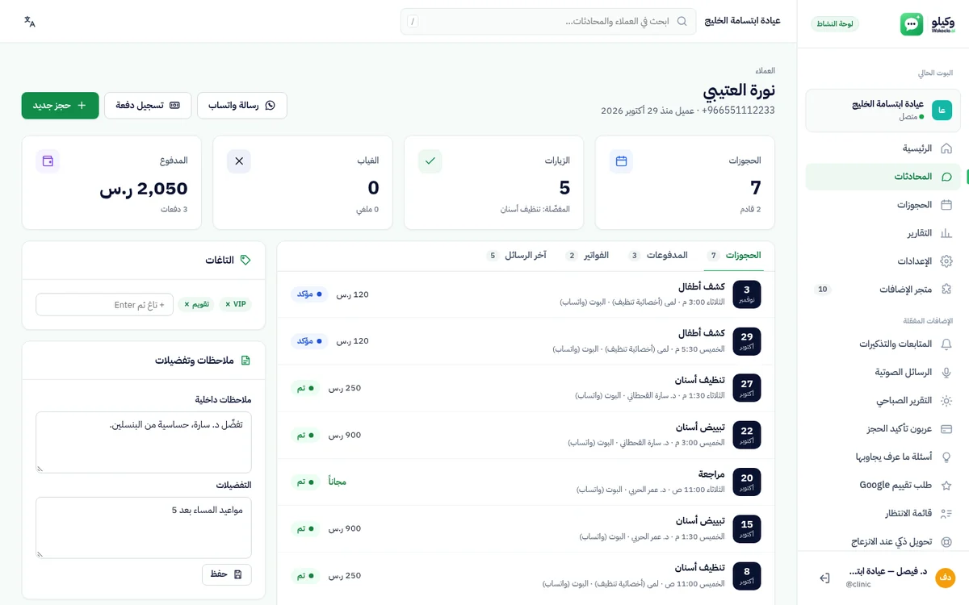
Task: Click the logout arrow icon
Action: [x=824, y=578]
